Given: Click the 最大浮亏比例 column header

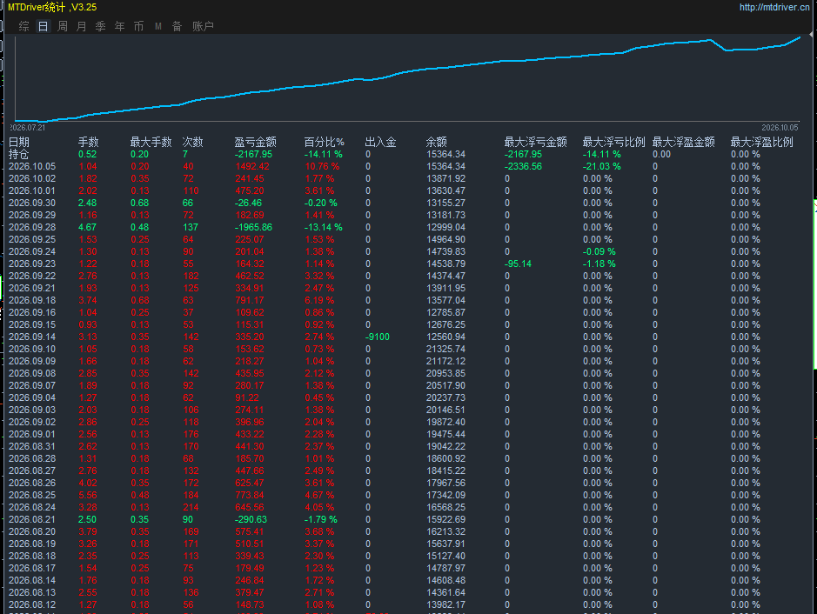Looking at the screenshot, I should pos(613,142).
